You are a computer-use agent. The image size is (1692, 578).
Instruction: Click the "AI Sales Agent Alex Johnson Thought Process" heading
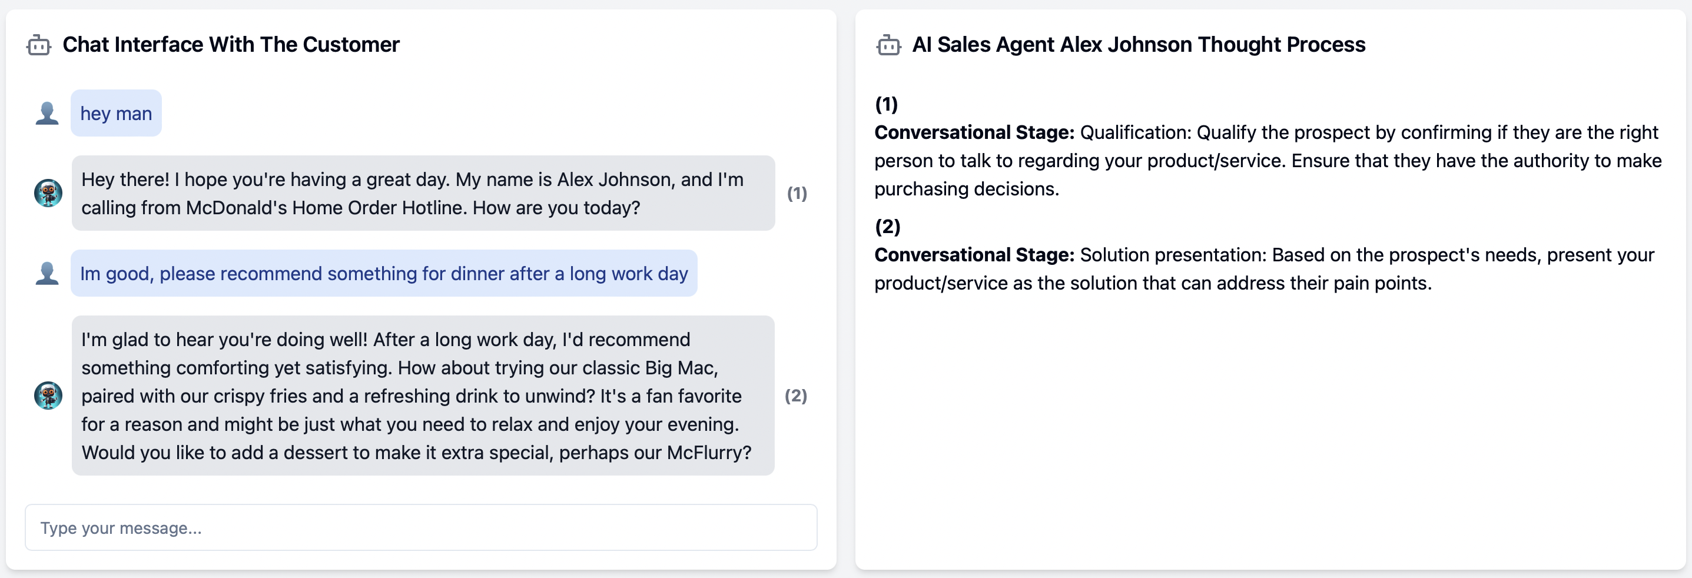click(x=1138, y=45)
